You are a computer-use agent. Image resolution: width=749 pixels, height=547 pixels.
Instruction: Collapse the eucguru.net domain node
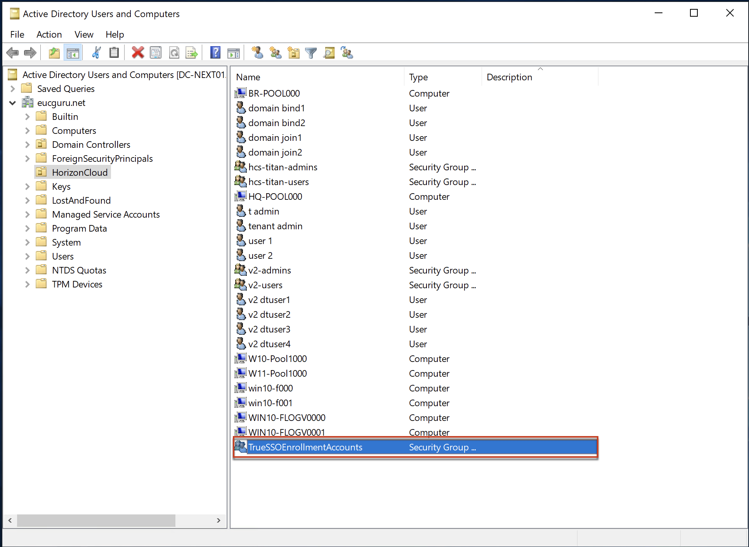(12, 102)
